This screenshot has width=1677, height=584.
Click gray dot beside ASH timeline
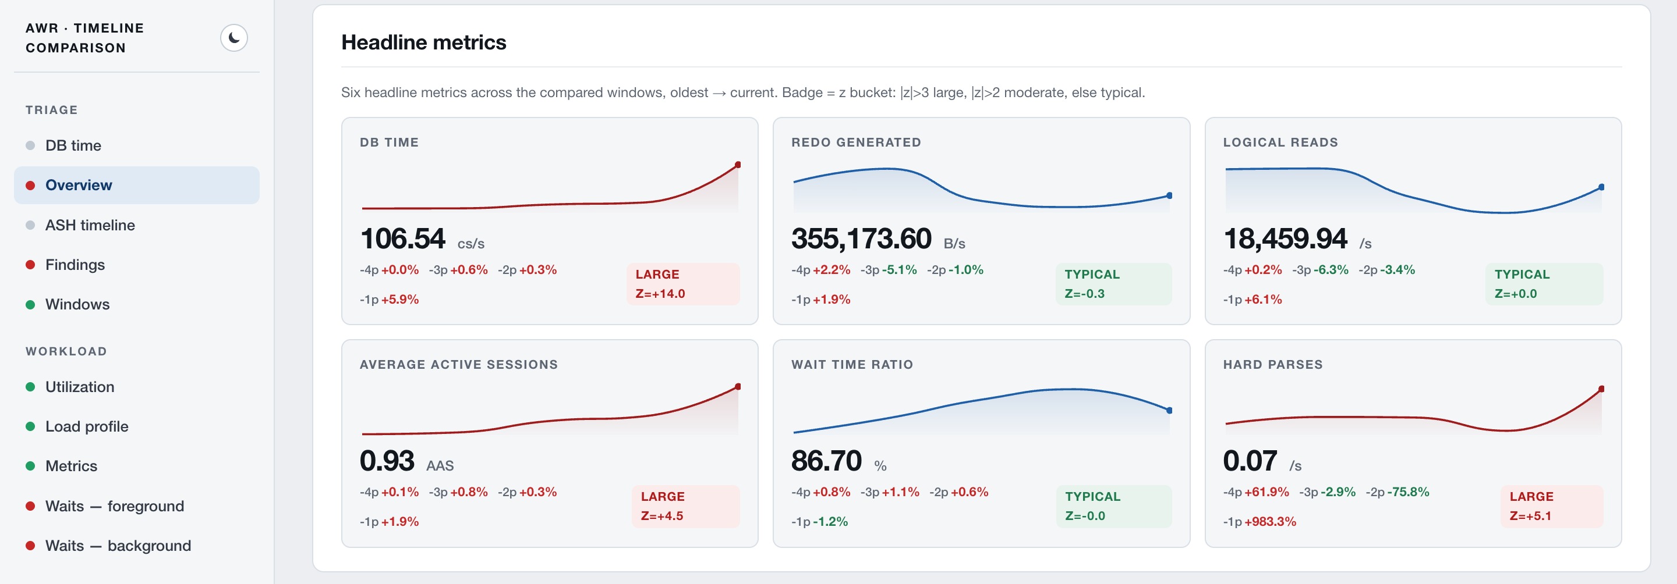pyautogui.click(x=30, y=225)
